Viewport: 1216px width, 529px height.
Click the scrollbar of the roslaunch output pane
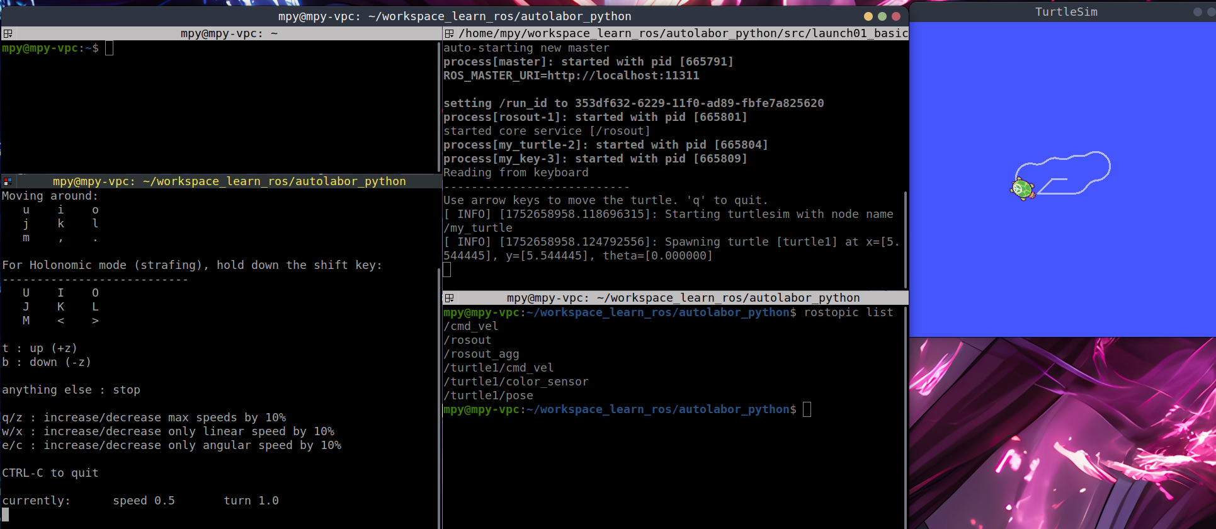coord(906,239)
